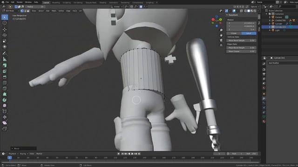Open the Modifier properties wrench tab
Screen dimensions: 298x167
coord(264,98)
